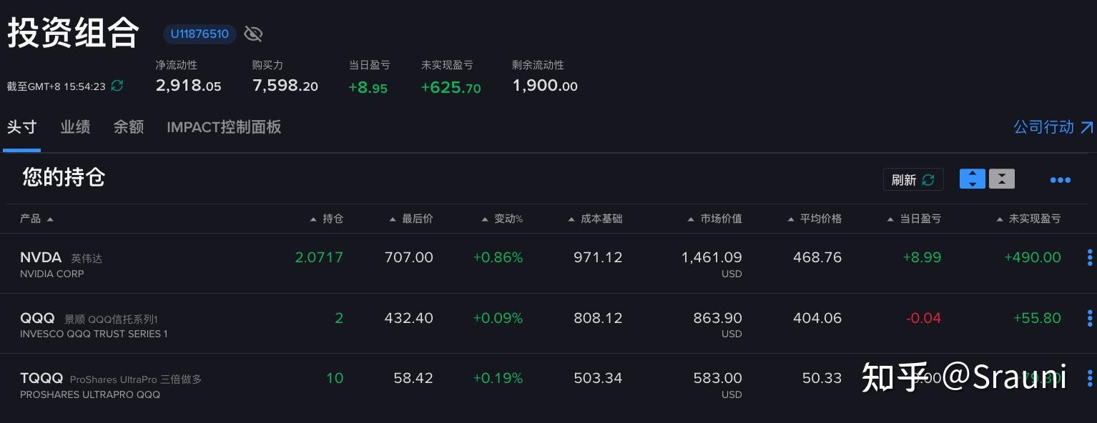1097x423 pixels.
Task: Sort by the 未实现盈亏 column header
Action: click(x=1028, y=219)
